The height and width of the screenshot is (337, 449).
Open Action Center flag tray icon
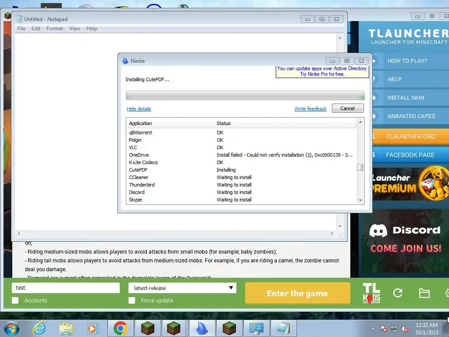[384, 329]
